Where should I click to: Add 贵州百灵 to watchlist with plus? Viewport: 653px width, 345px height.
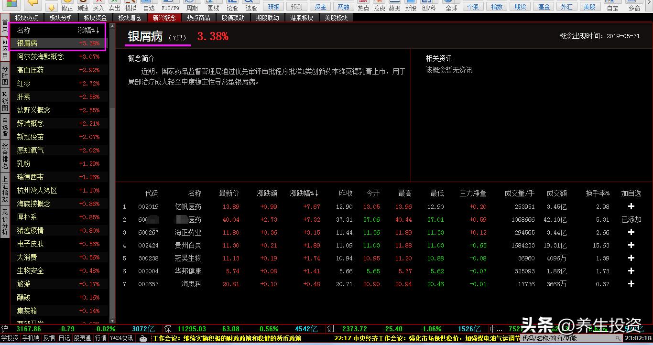(631, 245)
